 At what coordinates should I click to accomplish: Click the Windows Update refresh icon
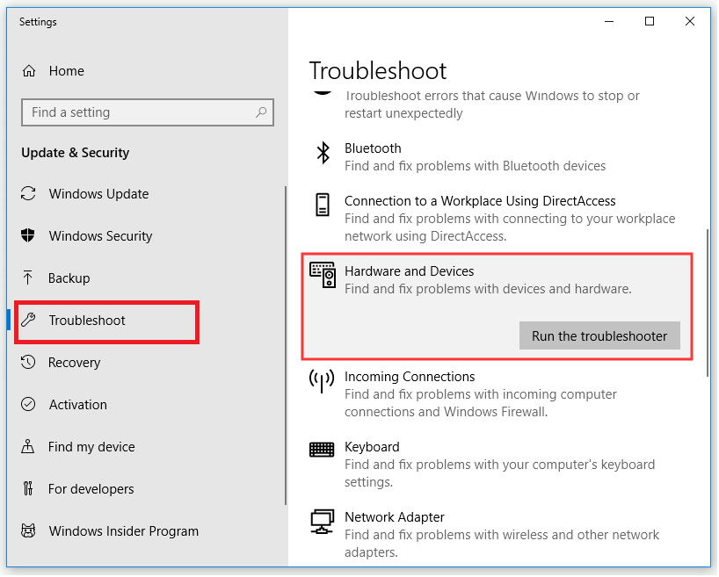[28, 194]
